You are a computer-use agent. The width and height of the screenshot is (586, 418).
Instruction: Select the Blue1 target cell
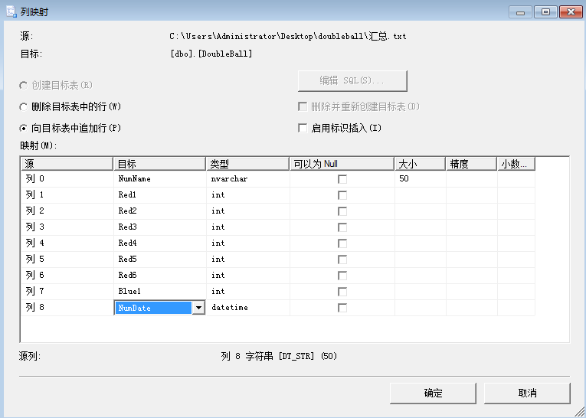(159, 292)
